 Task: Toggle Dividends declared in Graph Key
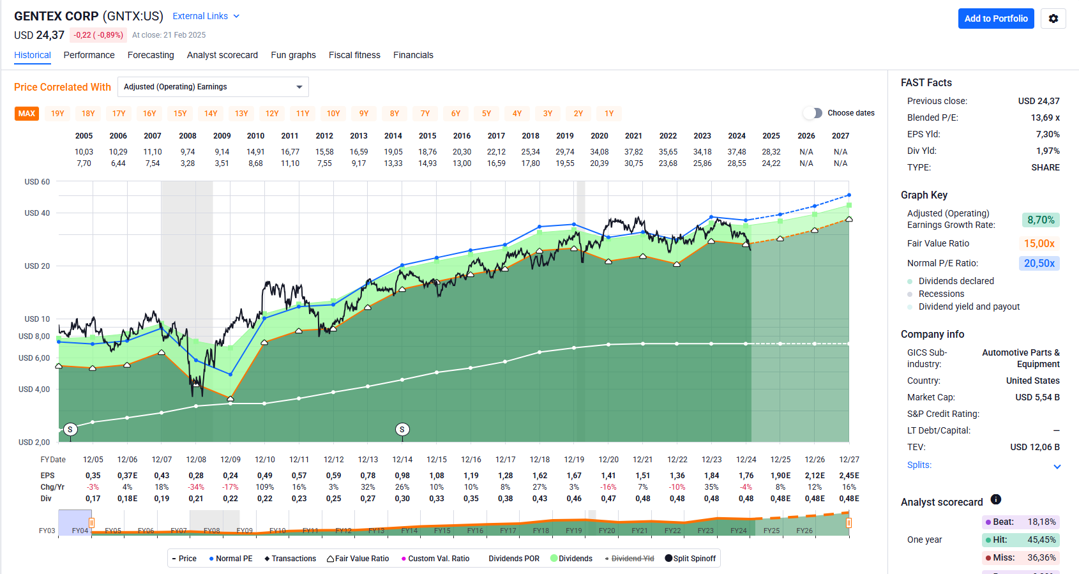point(910,282)
